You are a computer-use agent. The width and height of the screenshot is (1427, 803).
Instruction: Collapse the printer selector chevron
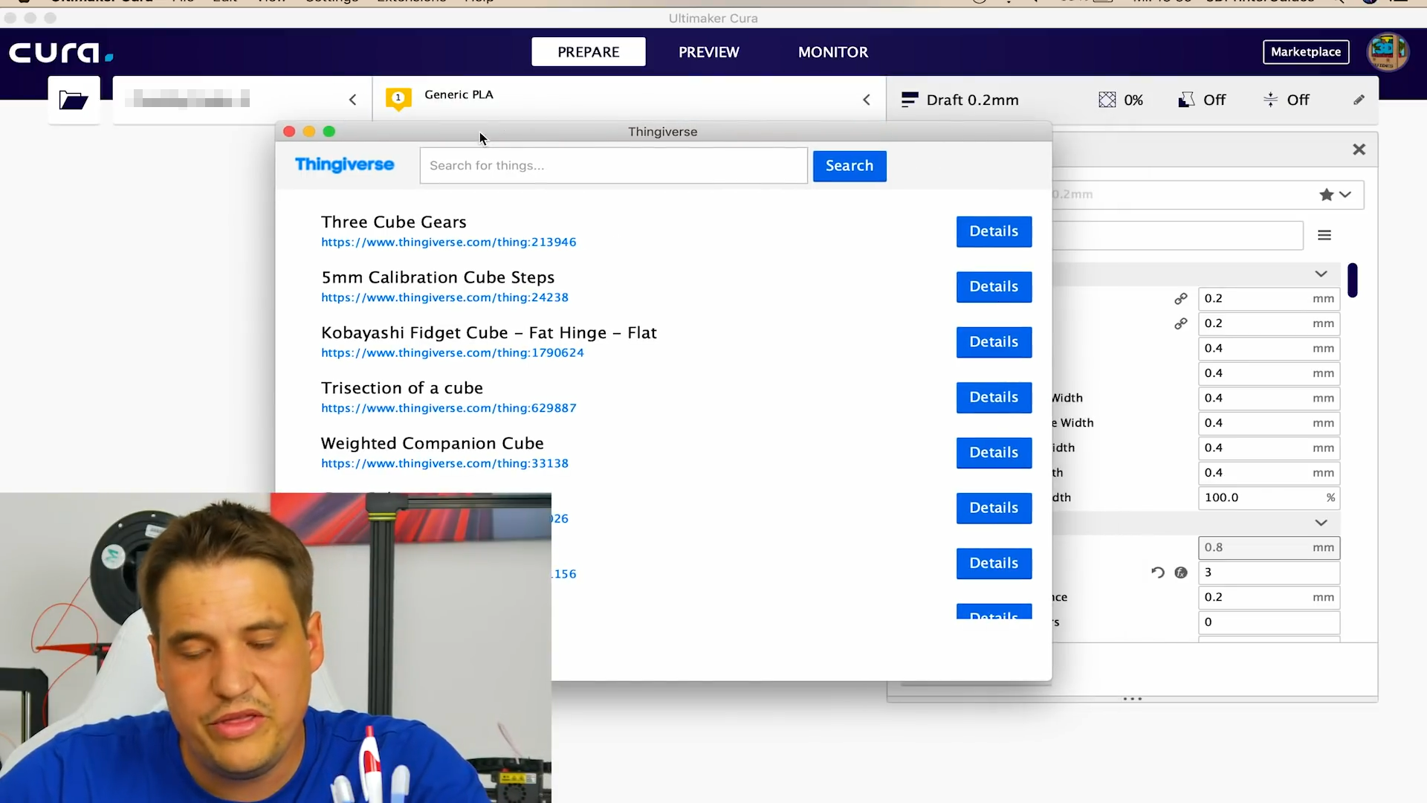point(353,100)
